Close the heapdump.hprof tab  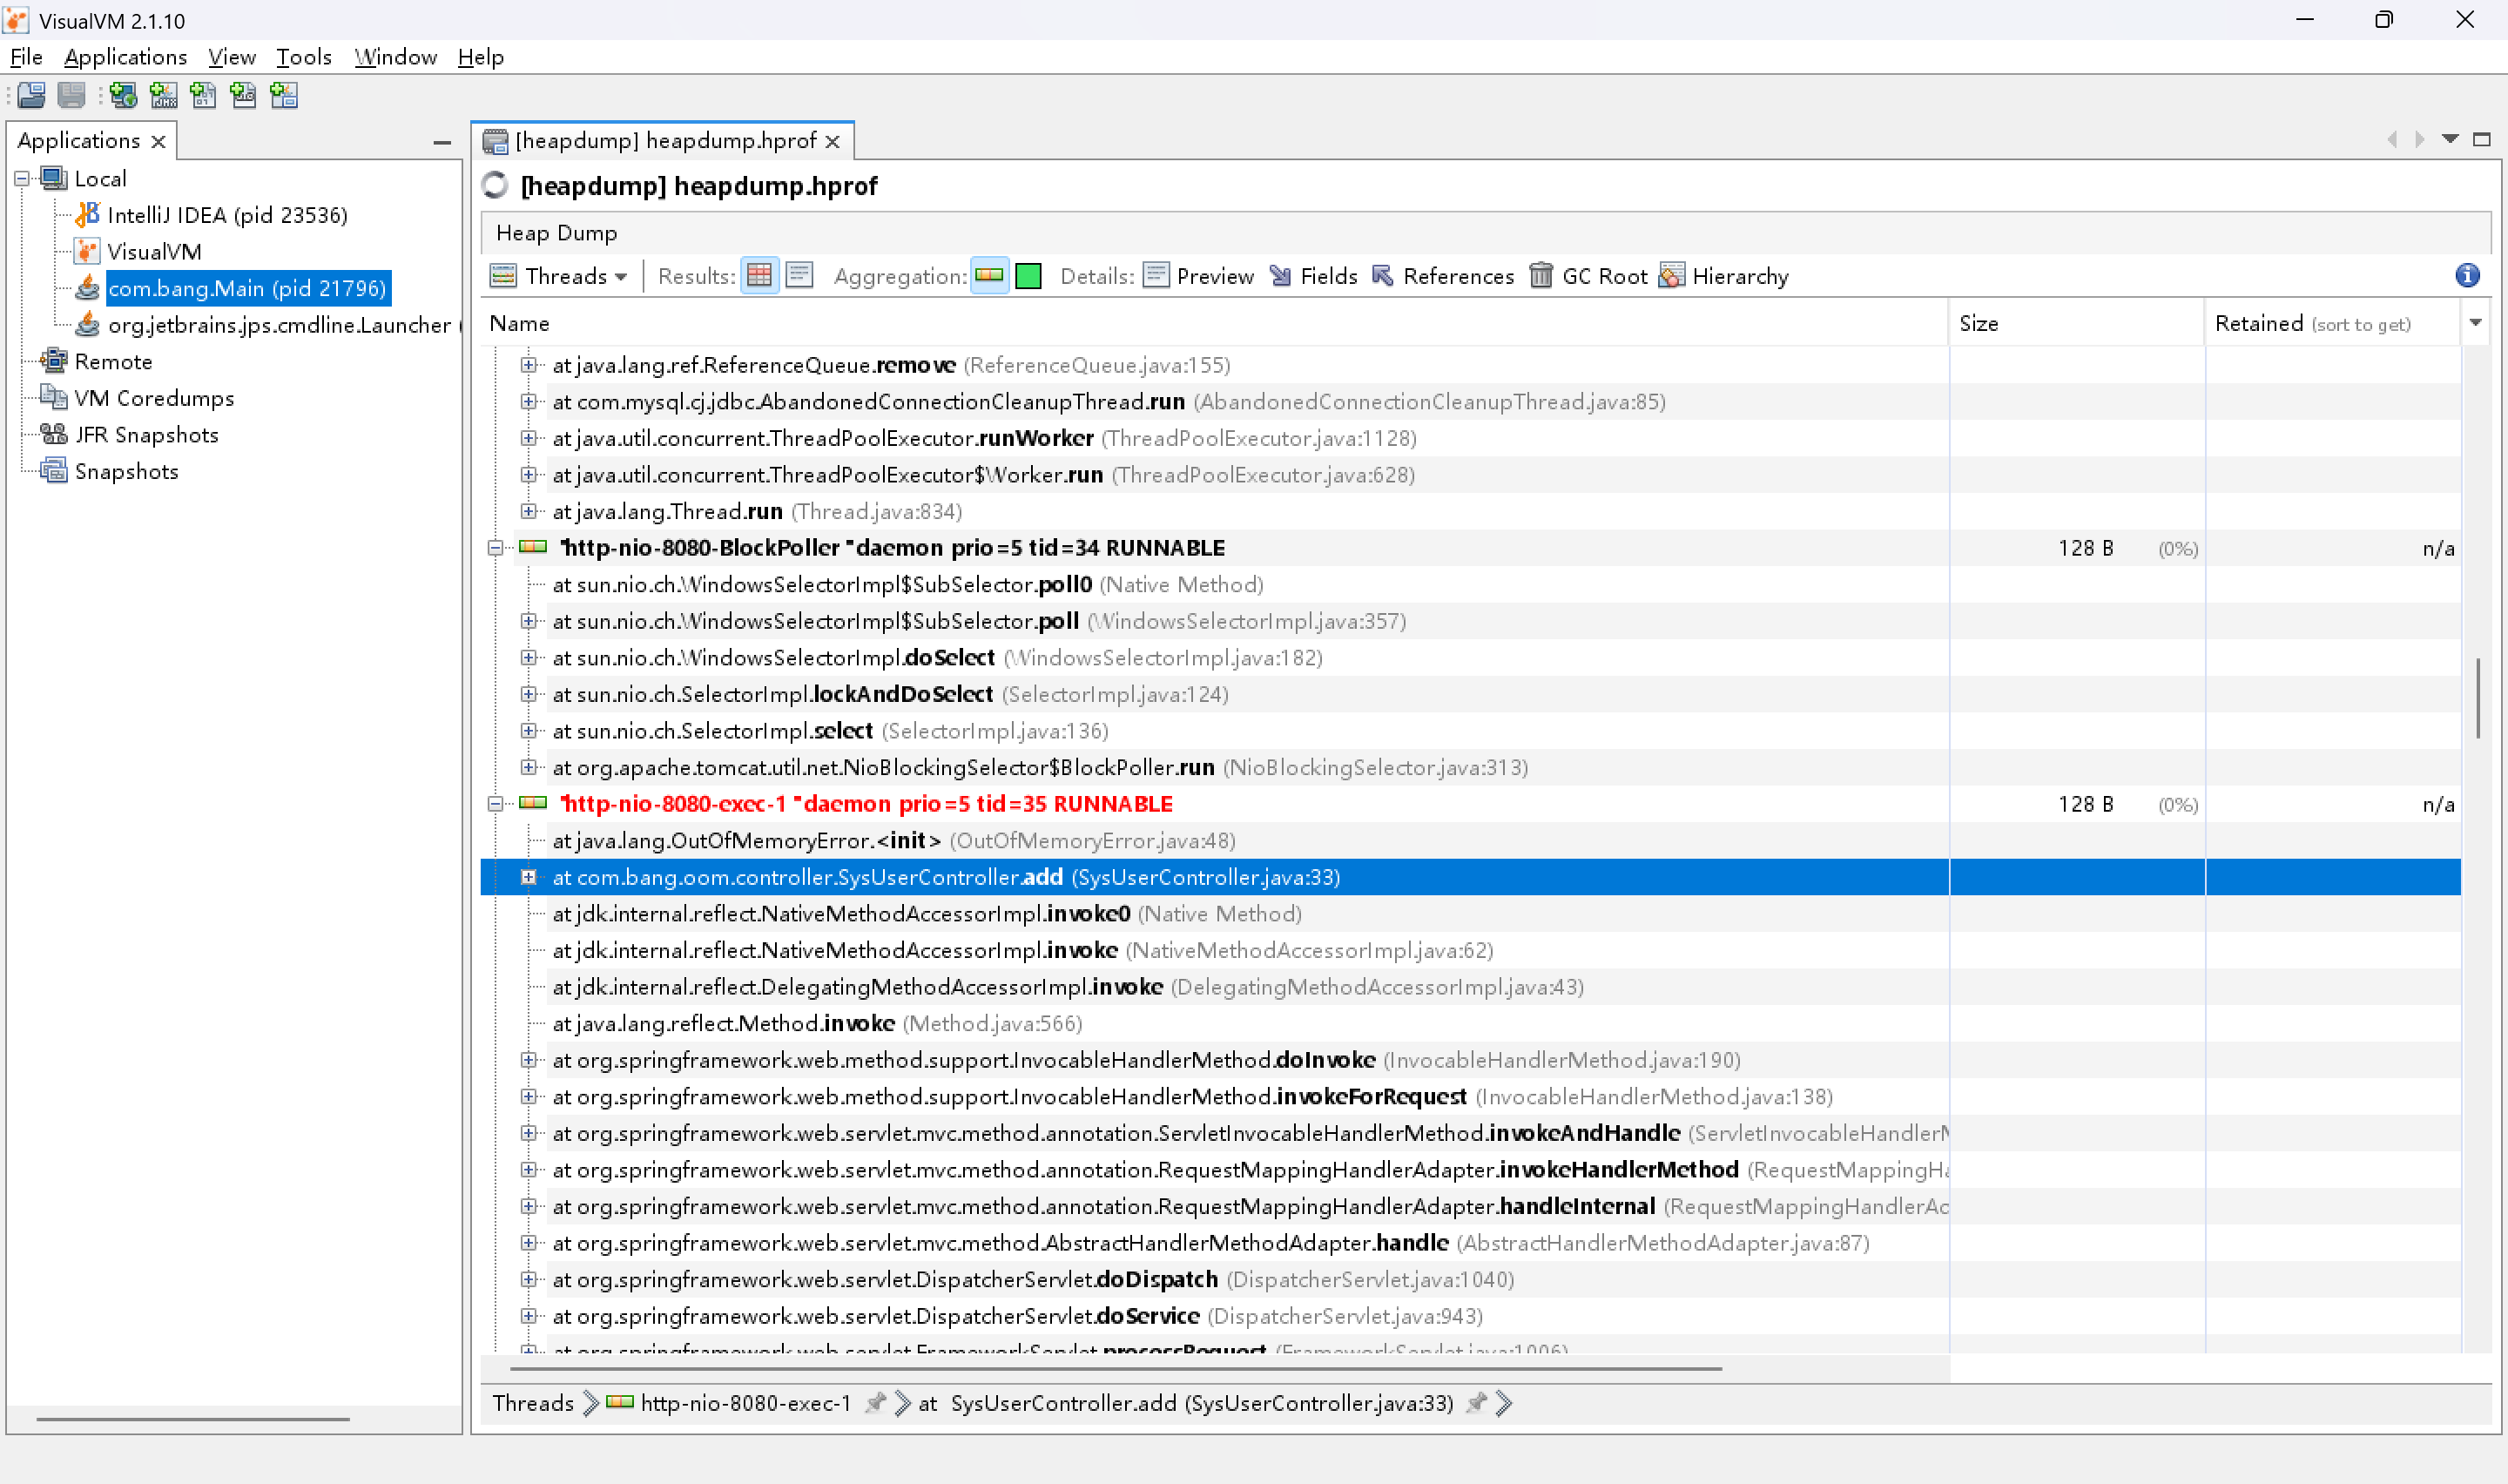click(833, 142)
